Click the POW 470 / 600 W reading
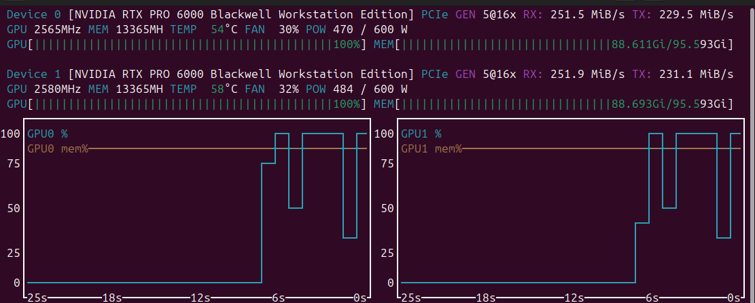This screenshot has height=303, width=755. pyautogui.click(x=357, y=30)
